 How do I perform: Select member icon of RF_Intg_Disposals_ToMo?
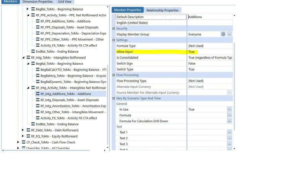point(38,100)
